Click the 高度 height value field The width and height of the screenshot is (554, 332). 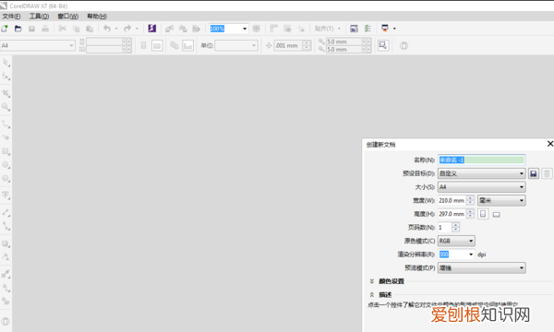(452, 214)
